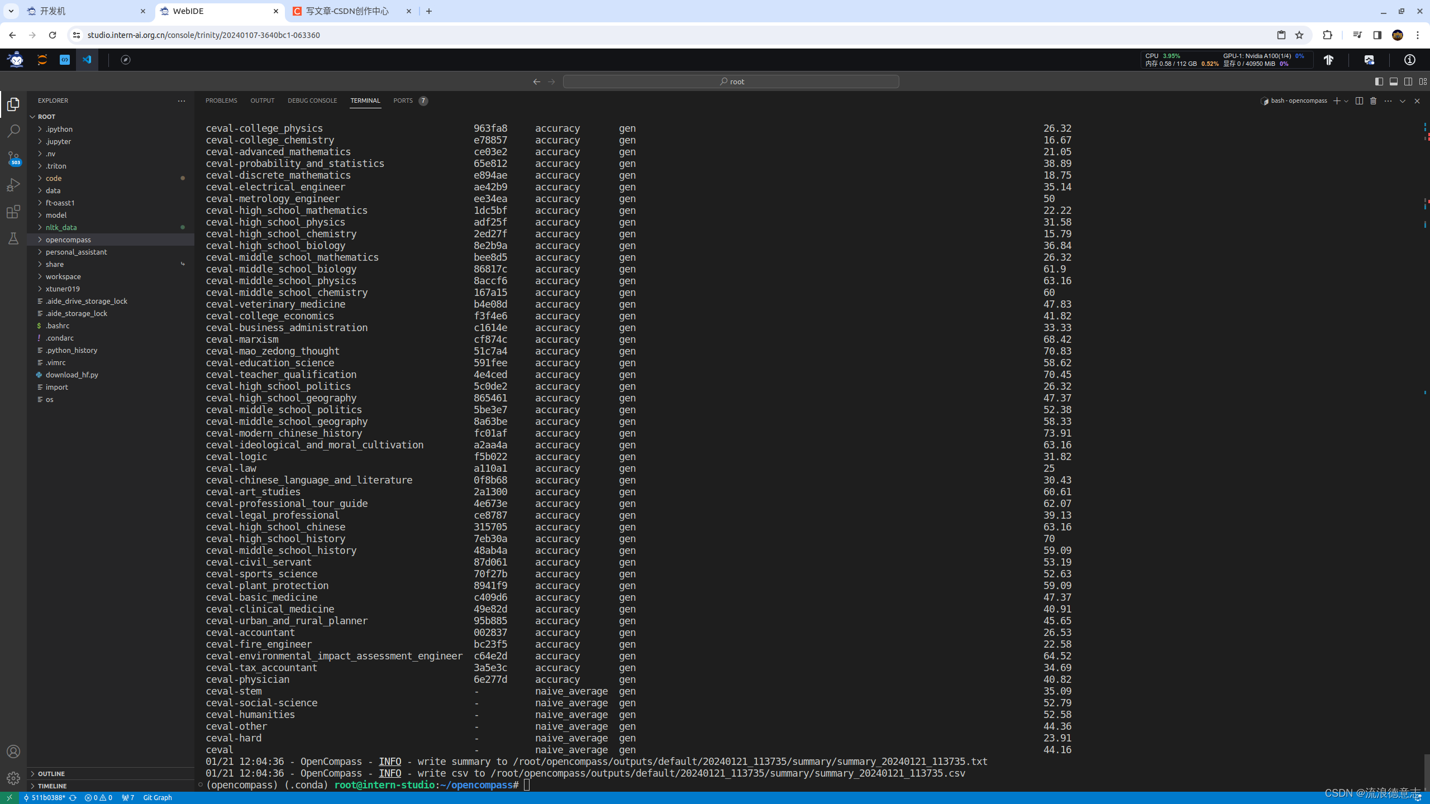
Task: Switch to the PROBLEMS tab
Action: click(x=221, y=101)
